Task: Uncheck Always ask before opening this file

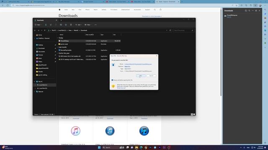Action: [x=112, y=80]
